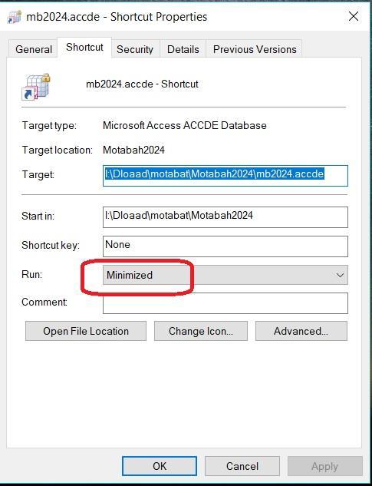Click the Start in text field

pos(226,217)
